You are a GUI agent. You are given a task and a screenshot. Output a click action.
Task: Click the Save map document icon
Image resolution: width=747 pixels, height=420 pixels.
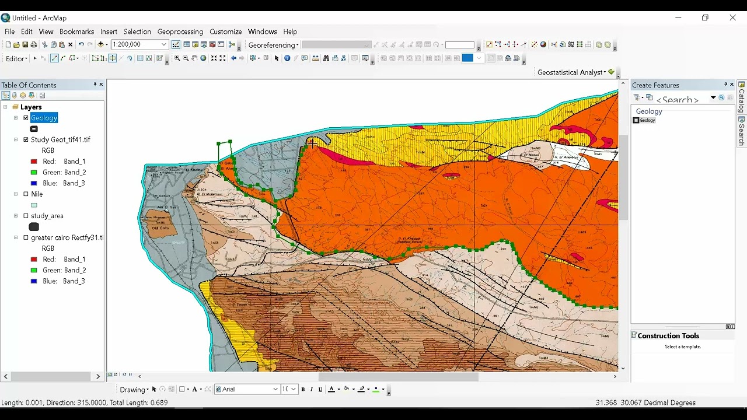[x=25, y=45]
